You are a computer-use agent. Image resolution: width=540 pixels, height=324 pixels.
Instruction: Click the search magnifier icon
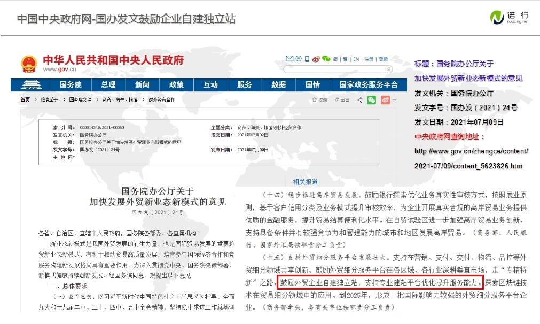[x=388, y=69]
